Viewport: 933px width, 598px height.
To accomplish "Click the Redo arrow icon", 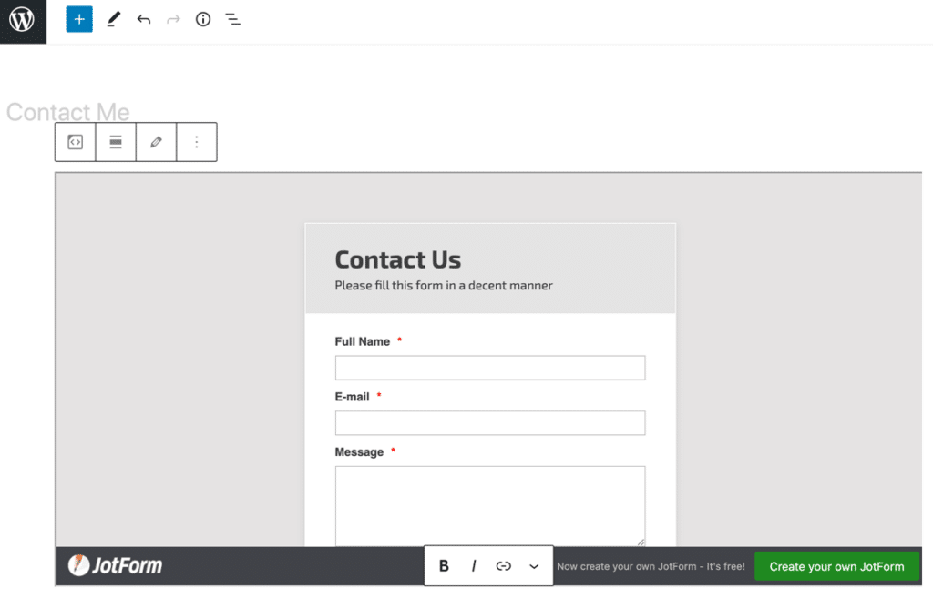I will click(172, 19).
